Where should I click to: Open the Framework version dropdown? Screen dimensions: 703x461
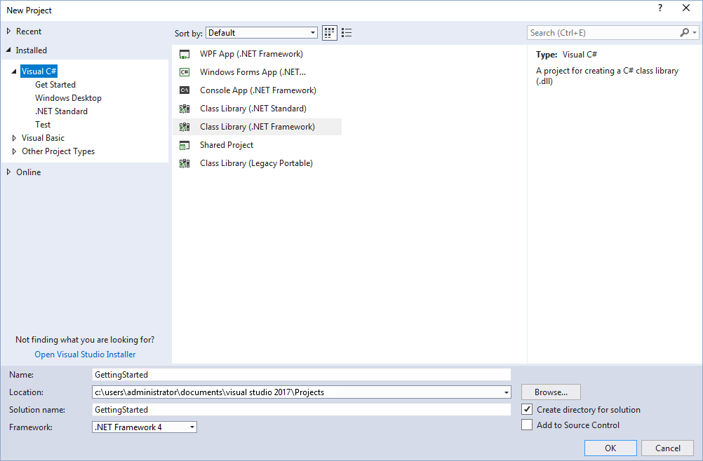tap(145, 427)
